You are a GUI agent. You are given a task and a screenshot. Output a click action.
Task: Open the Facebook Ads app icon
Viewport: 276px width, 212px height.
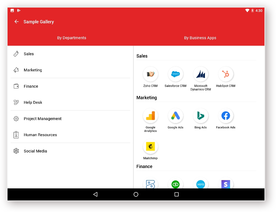226,116
